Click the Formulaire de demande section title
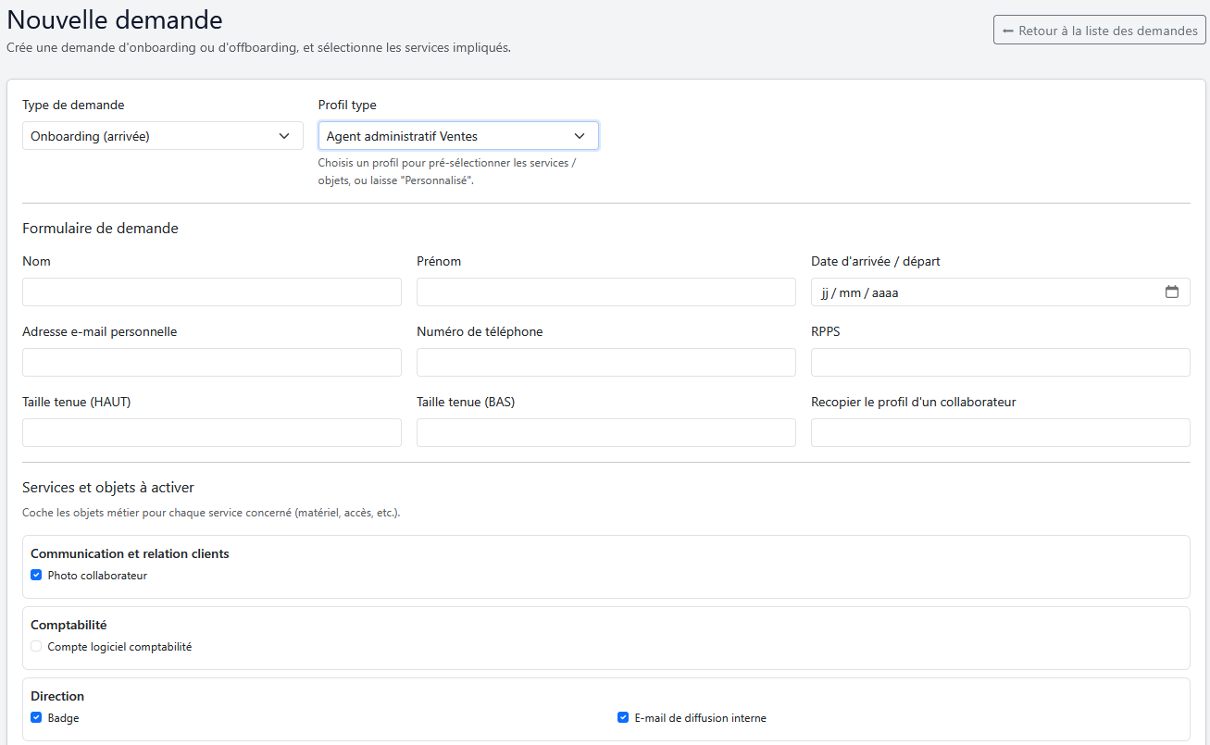The image size is (1210, 745). point(100,229)
